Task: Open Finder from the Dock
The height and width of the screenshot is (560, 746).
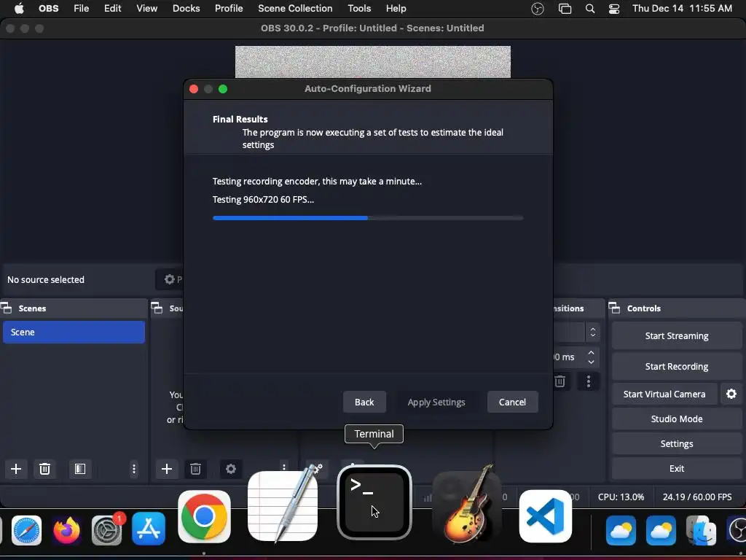Action: [701, 530]
